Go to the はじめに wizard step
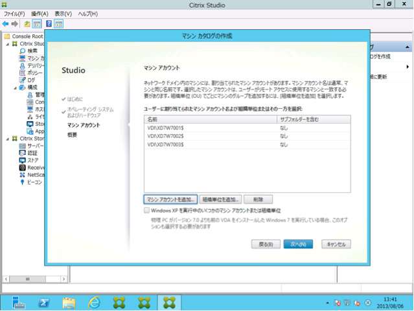This screenshot has width=414, height=311. [75, 99]
